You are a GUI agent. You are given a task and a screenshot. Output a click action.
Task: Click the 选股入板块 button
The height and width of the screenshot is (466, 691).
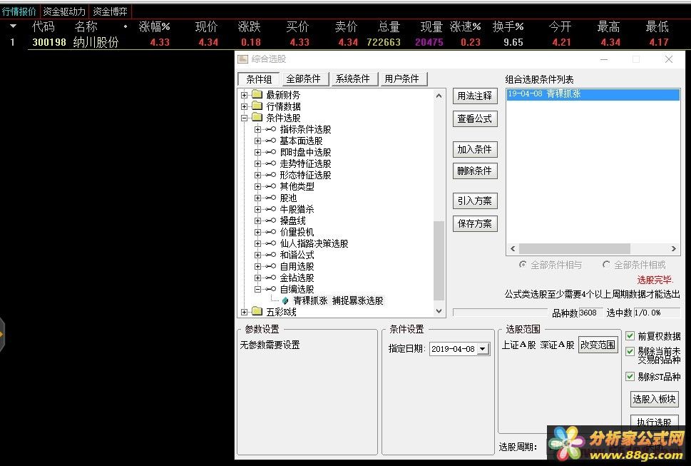(655, 399)
